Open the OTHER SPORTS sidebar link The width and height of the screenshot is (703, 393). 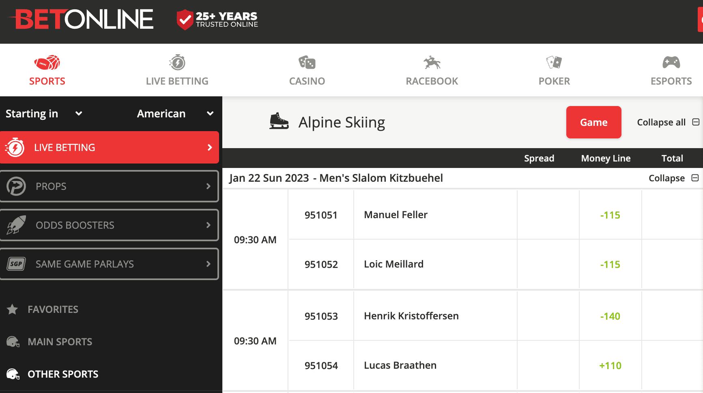(63, 374)
